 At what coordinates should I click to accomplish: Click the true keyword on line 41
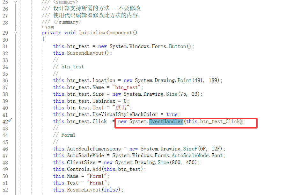pyautogui.click(x=172, y=114)
